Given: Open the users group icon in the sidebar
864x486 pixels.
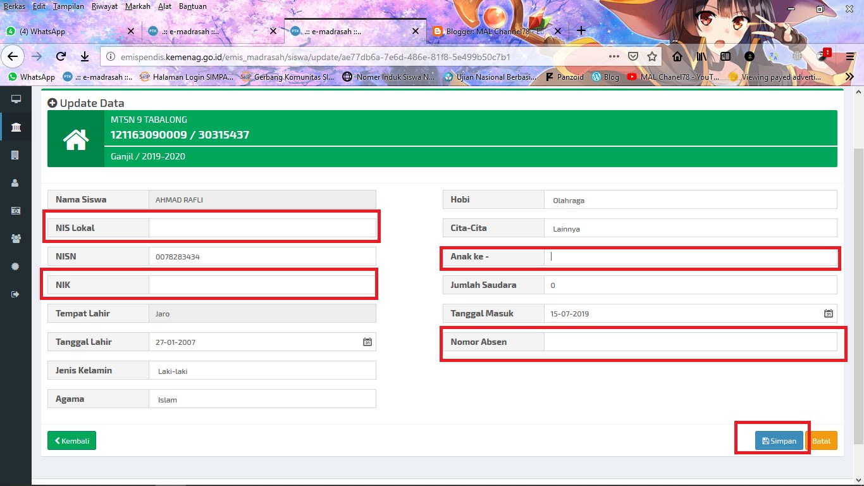Looking at the screenshot, I should click(16, 238).
